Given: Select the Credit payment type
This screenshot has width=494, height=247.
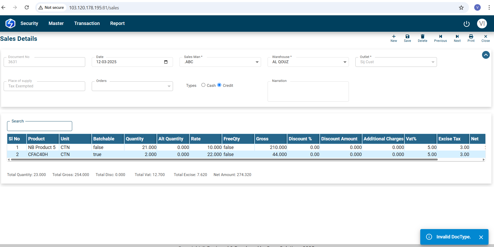Looking at the screenshot, I should (x=219, y=85).
